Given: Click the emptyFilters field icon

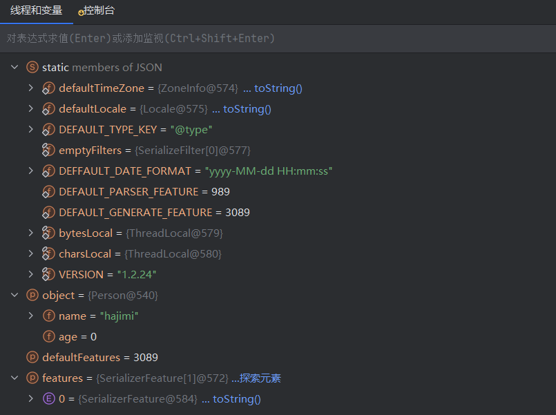Looking at the screenshot, I should [x=48, y=151].
